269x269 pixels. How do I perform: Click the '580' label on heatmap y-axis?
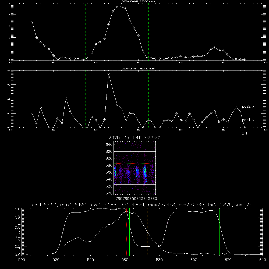[x=109, y=165]
